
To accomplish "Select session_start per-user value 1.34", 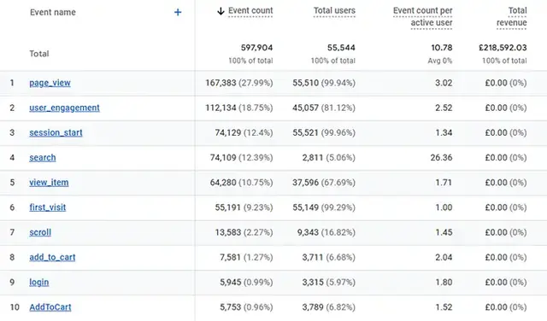I will pos(444,133).
